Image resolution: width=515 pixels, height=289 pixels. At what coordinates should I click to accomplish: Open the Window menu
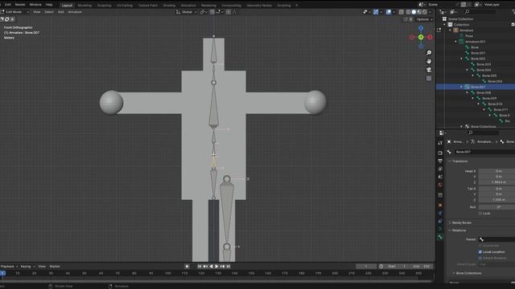pos(35,5)
